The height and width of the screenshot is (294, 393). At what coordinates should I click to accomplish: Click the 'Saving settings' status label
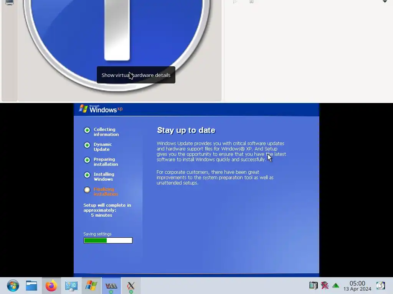tap(97, 234)
